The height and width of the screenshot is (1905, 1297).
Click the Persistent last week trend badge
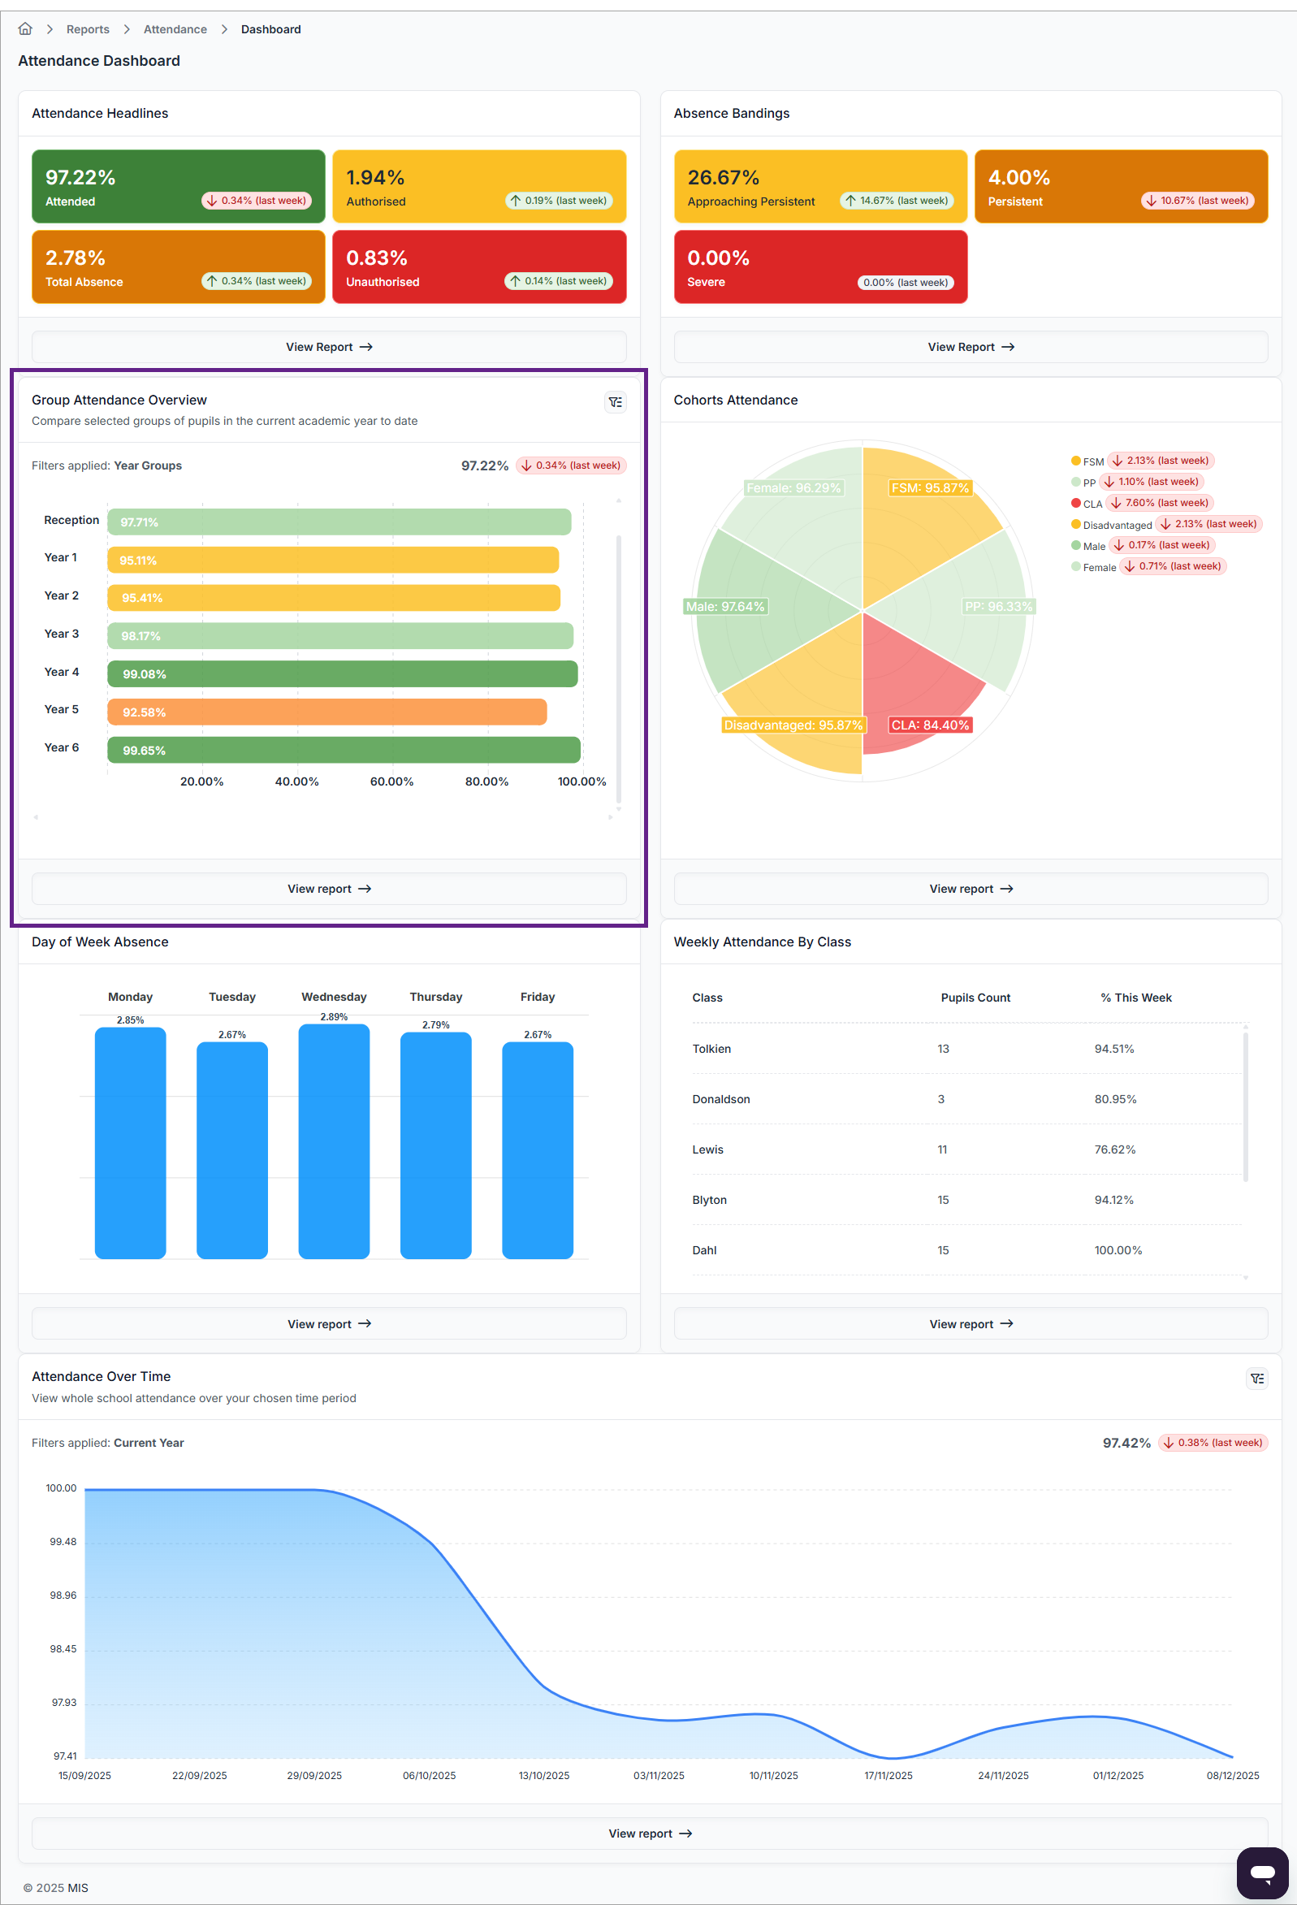[x=1197, y=201]
